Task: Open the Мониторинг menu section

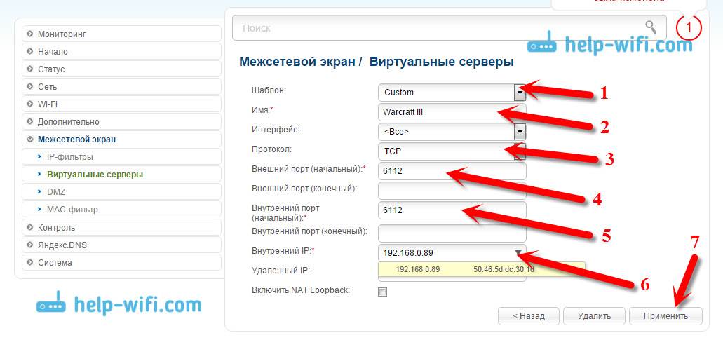Action: [x=122, y=34]
